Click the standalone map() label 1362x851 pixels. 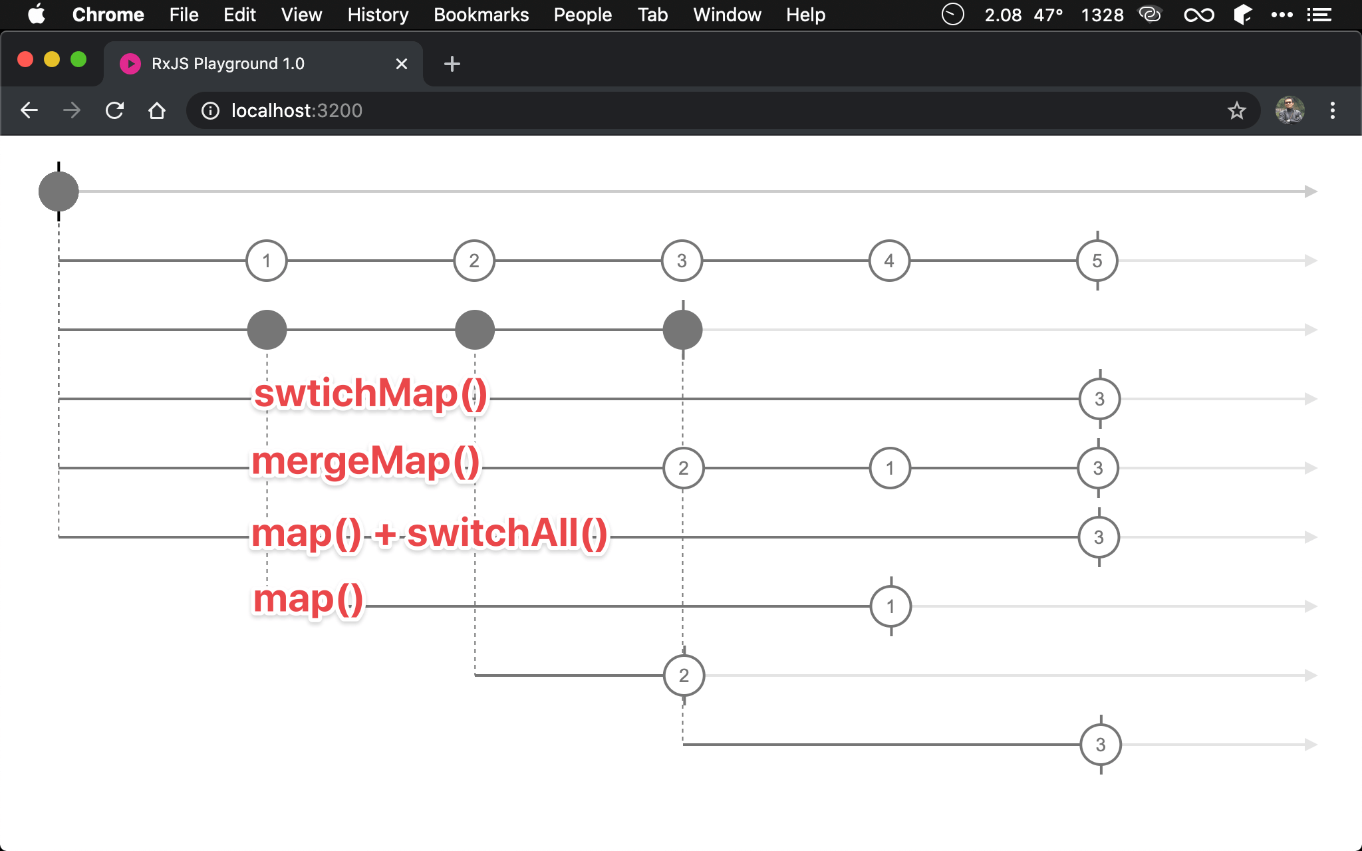(x=308, y=600)
